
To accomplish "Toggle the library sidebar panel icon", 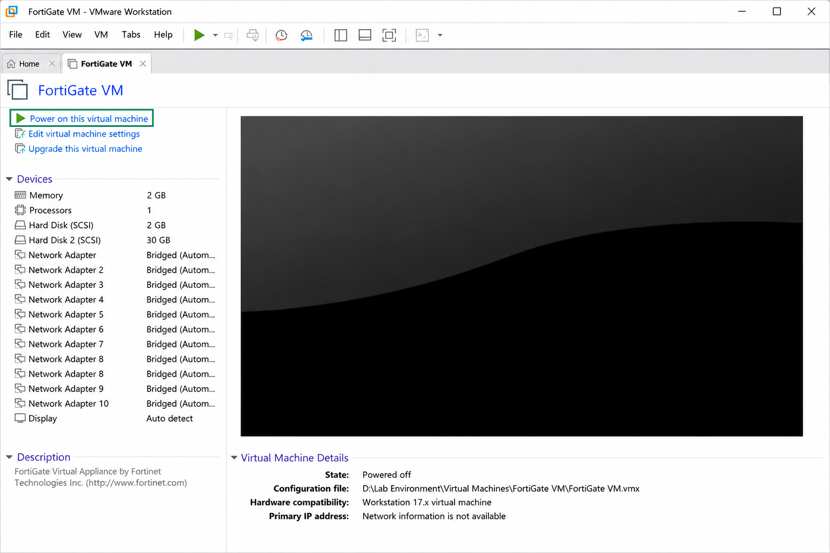I will tap(340, 35).
